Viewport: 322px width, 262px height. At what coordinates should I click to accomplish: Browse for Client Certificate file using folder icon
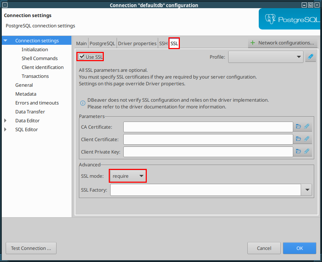(x=298, y=139)
